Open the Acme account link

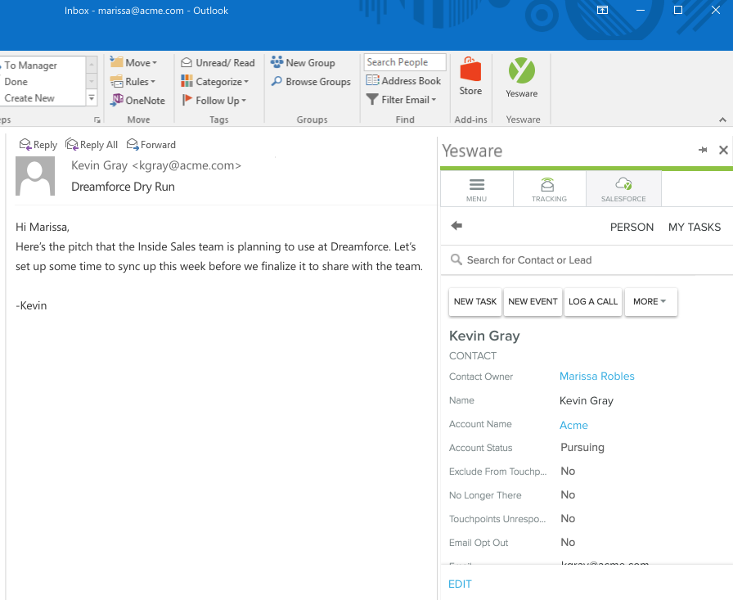[x=573, y=425]
